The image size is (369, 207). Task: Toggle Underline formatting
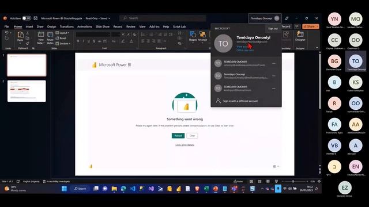(x=88, y=41)
